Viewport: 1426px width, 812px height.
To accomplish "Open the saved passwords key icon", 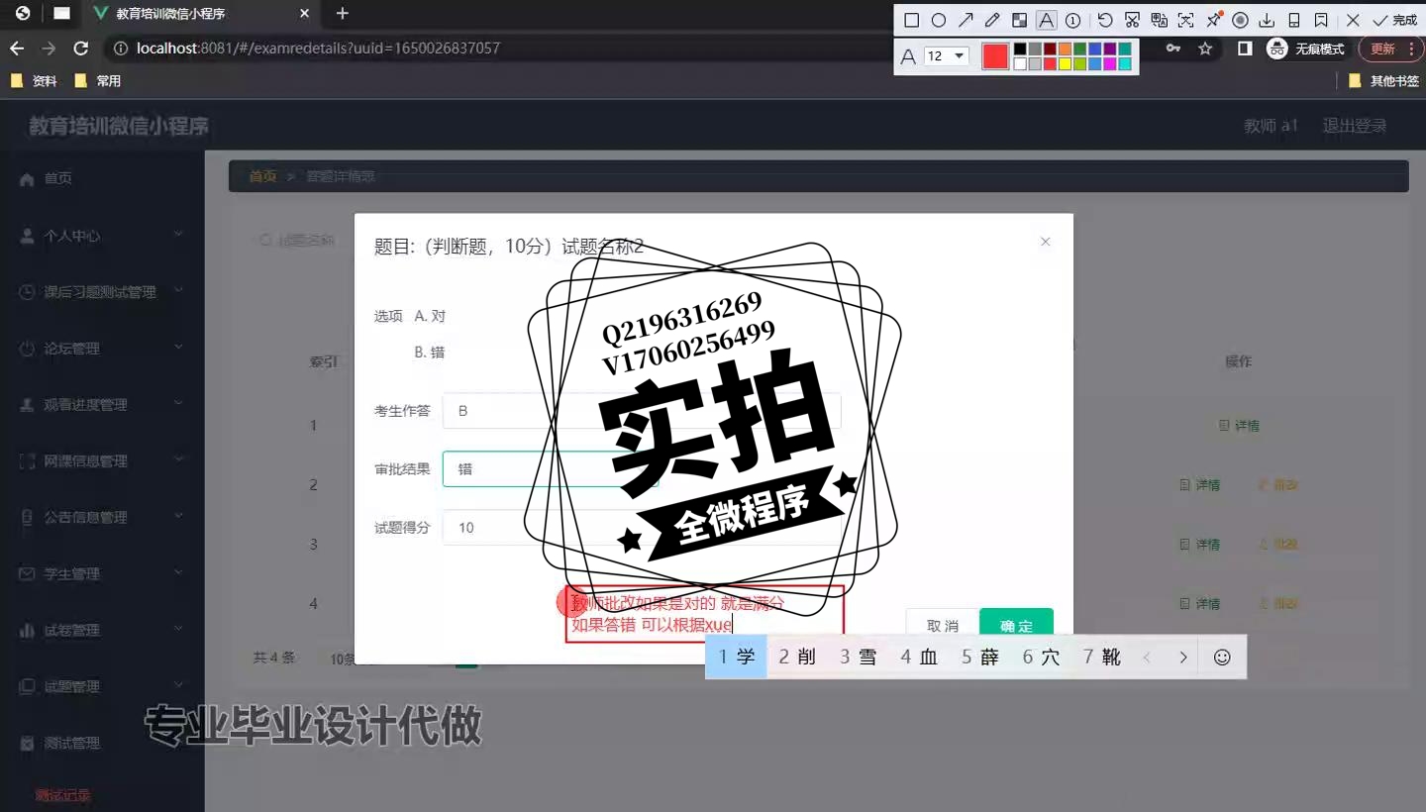I will tap(1173, 49).
